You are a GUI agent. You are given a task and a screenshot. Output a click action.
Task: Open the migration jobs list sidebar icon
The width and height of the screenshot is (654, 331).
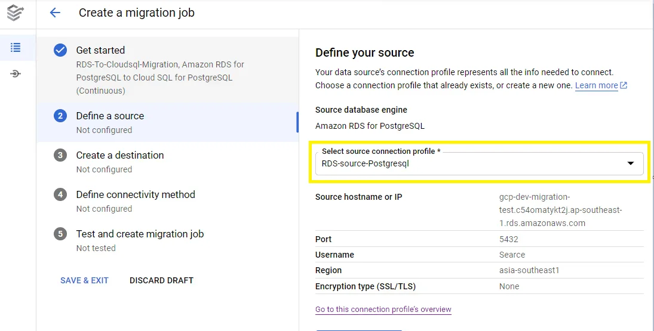tap(16, 48)
